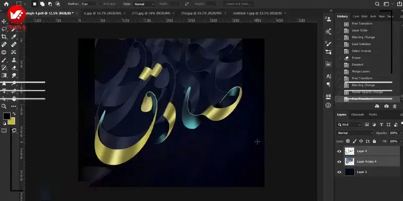Select the Clone Stamp tool
This screenshot has width=403, height=201.
click(14, 60)
